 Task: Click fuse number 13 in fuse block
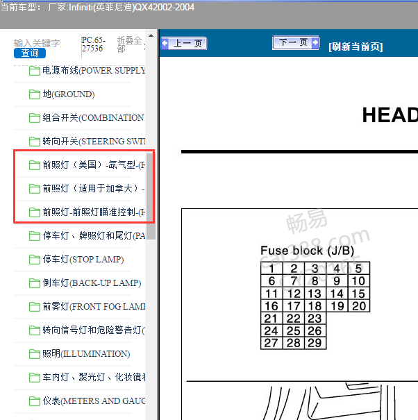click(x=315, y=294)
